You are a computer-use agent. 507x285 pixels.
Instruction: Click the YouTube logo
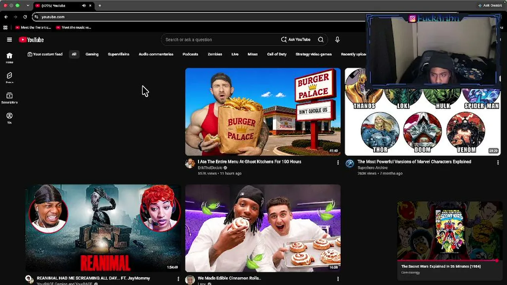[31, 40]
